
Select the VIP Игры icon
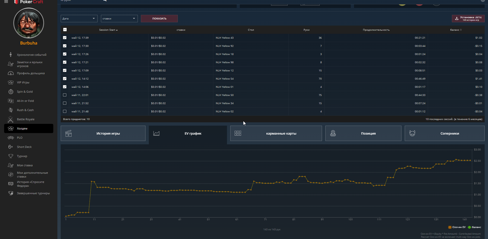(11, 82)
